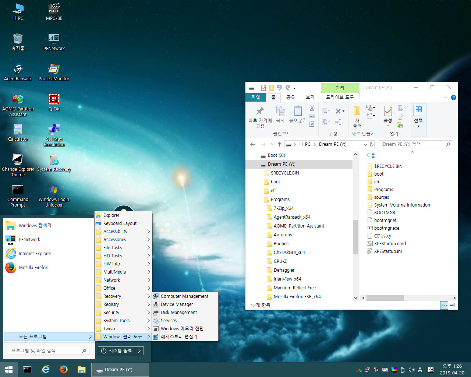Select the AgentRansack desktop icon
Image resolution: width=471 pixels, height=377 pixels.
click(x=18, y=72)
